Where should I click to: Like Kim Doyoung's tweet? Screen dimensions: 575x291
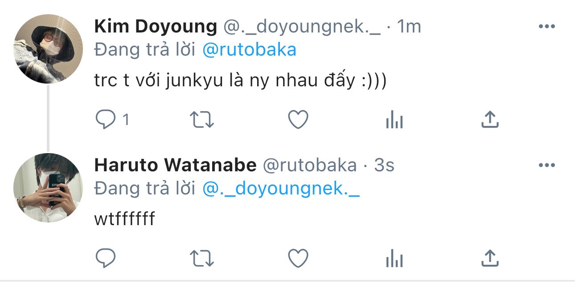tap(298, 120)
